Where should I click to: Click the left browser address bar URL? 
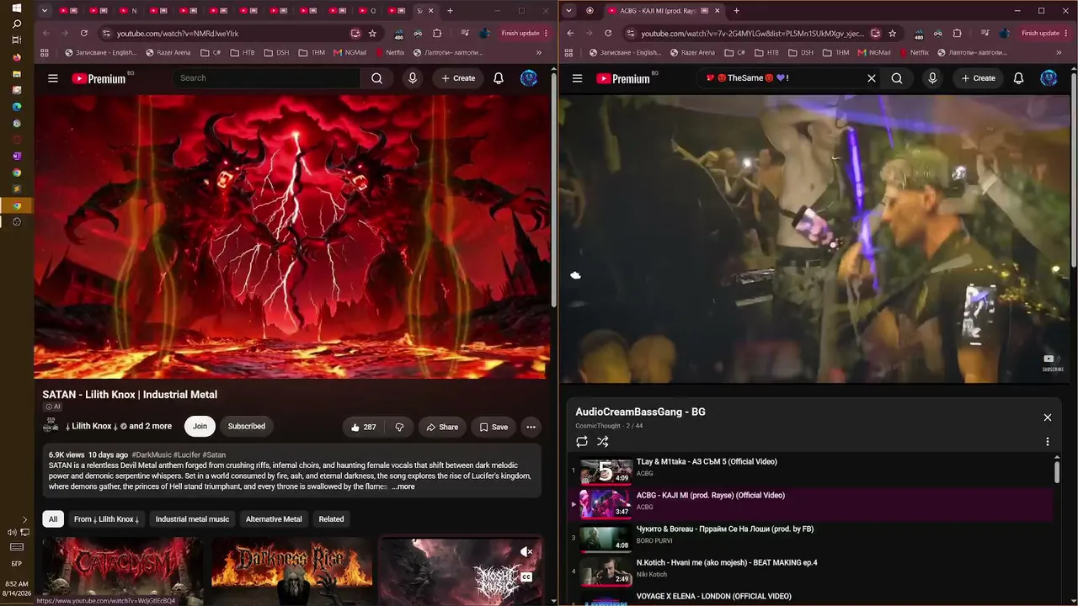click(x=178, y=34)
